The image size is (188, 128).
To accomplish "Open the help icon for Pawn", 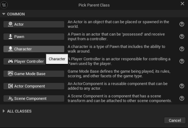I will [x=182, y=37].
